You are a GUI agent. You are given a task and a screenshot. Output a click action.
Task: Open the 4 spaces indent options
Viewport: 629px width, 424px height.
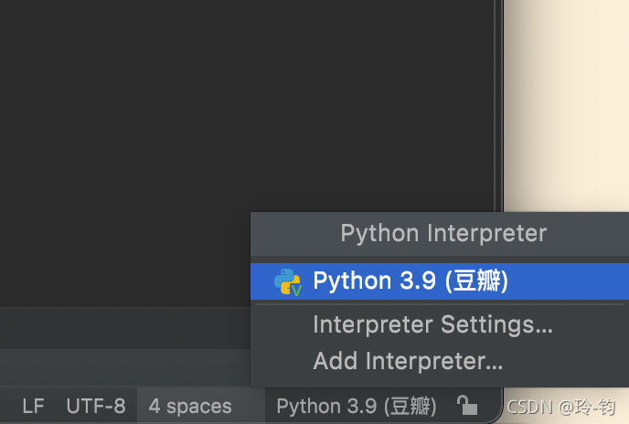click(x=190, y=406)
